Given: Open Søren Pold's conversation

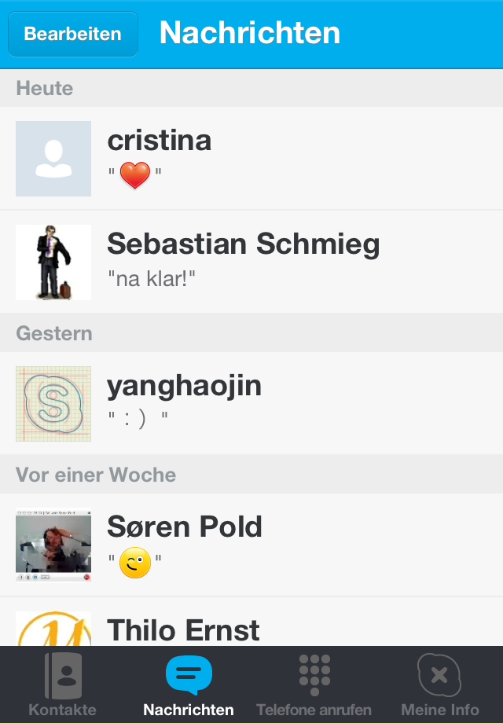Looking at the screenshot, I should pyautogui.click(x=251, y=545).
